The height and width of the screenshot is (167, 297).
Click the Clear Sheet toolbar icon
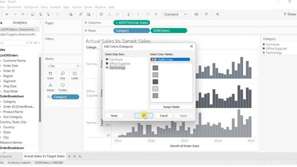(x=89, y=14)
